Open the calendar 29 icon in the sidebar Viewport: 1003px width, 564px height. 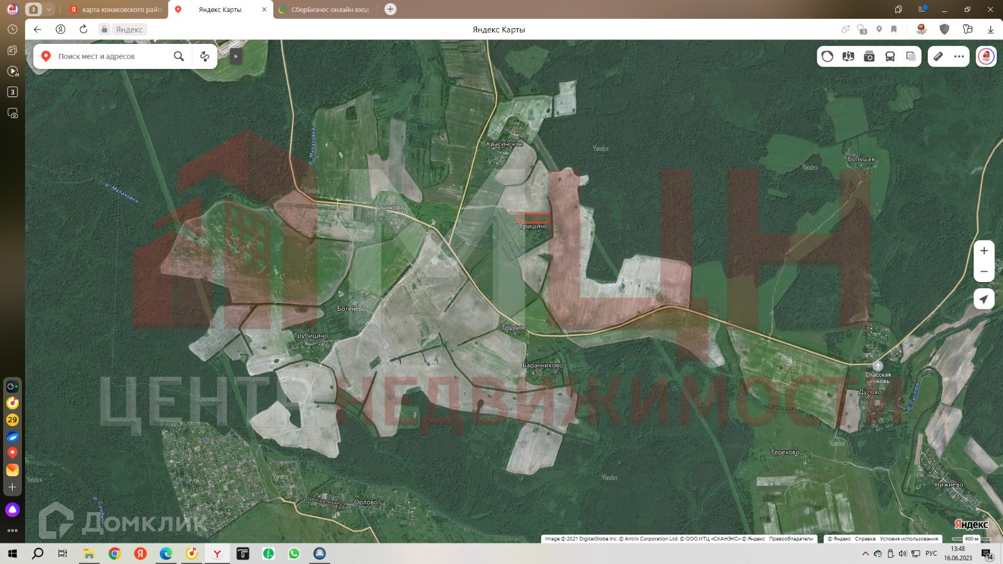pos(13,420)
